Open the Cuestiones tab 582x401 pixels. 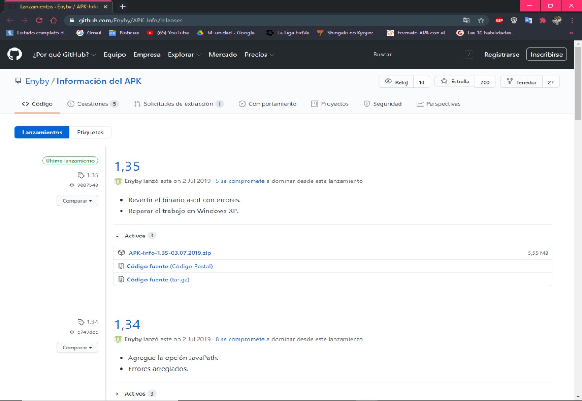[92, 103]
